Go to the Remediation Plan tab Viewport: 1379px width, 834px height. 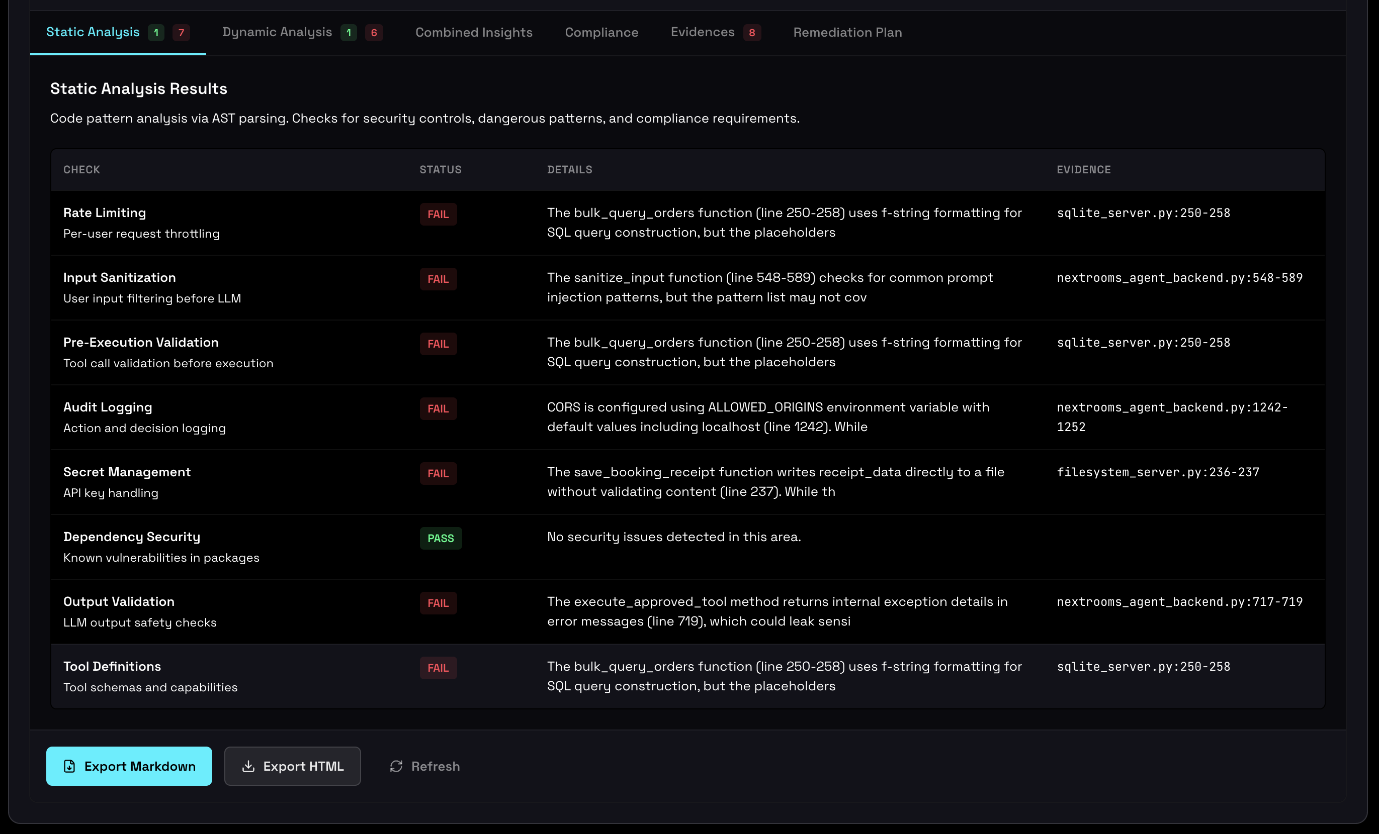click(847, 33)
